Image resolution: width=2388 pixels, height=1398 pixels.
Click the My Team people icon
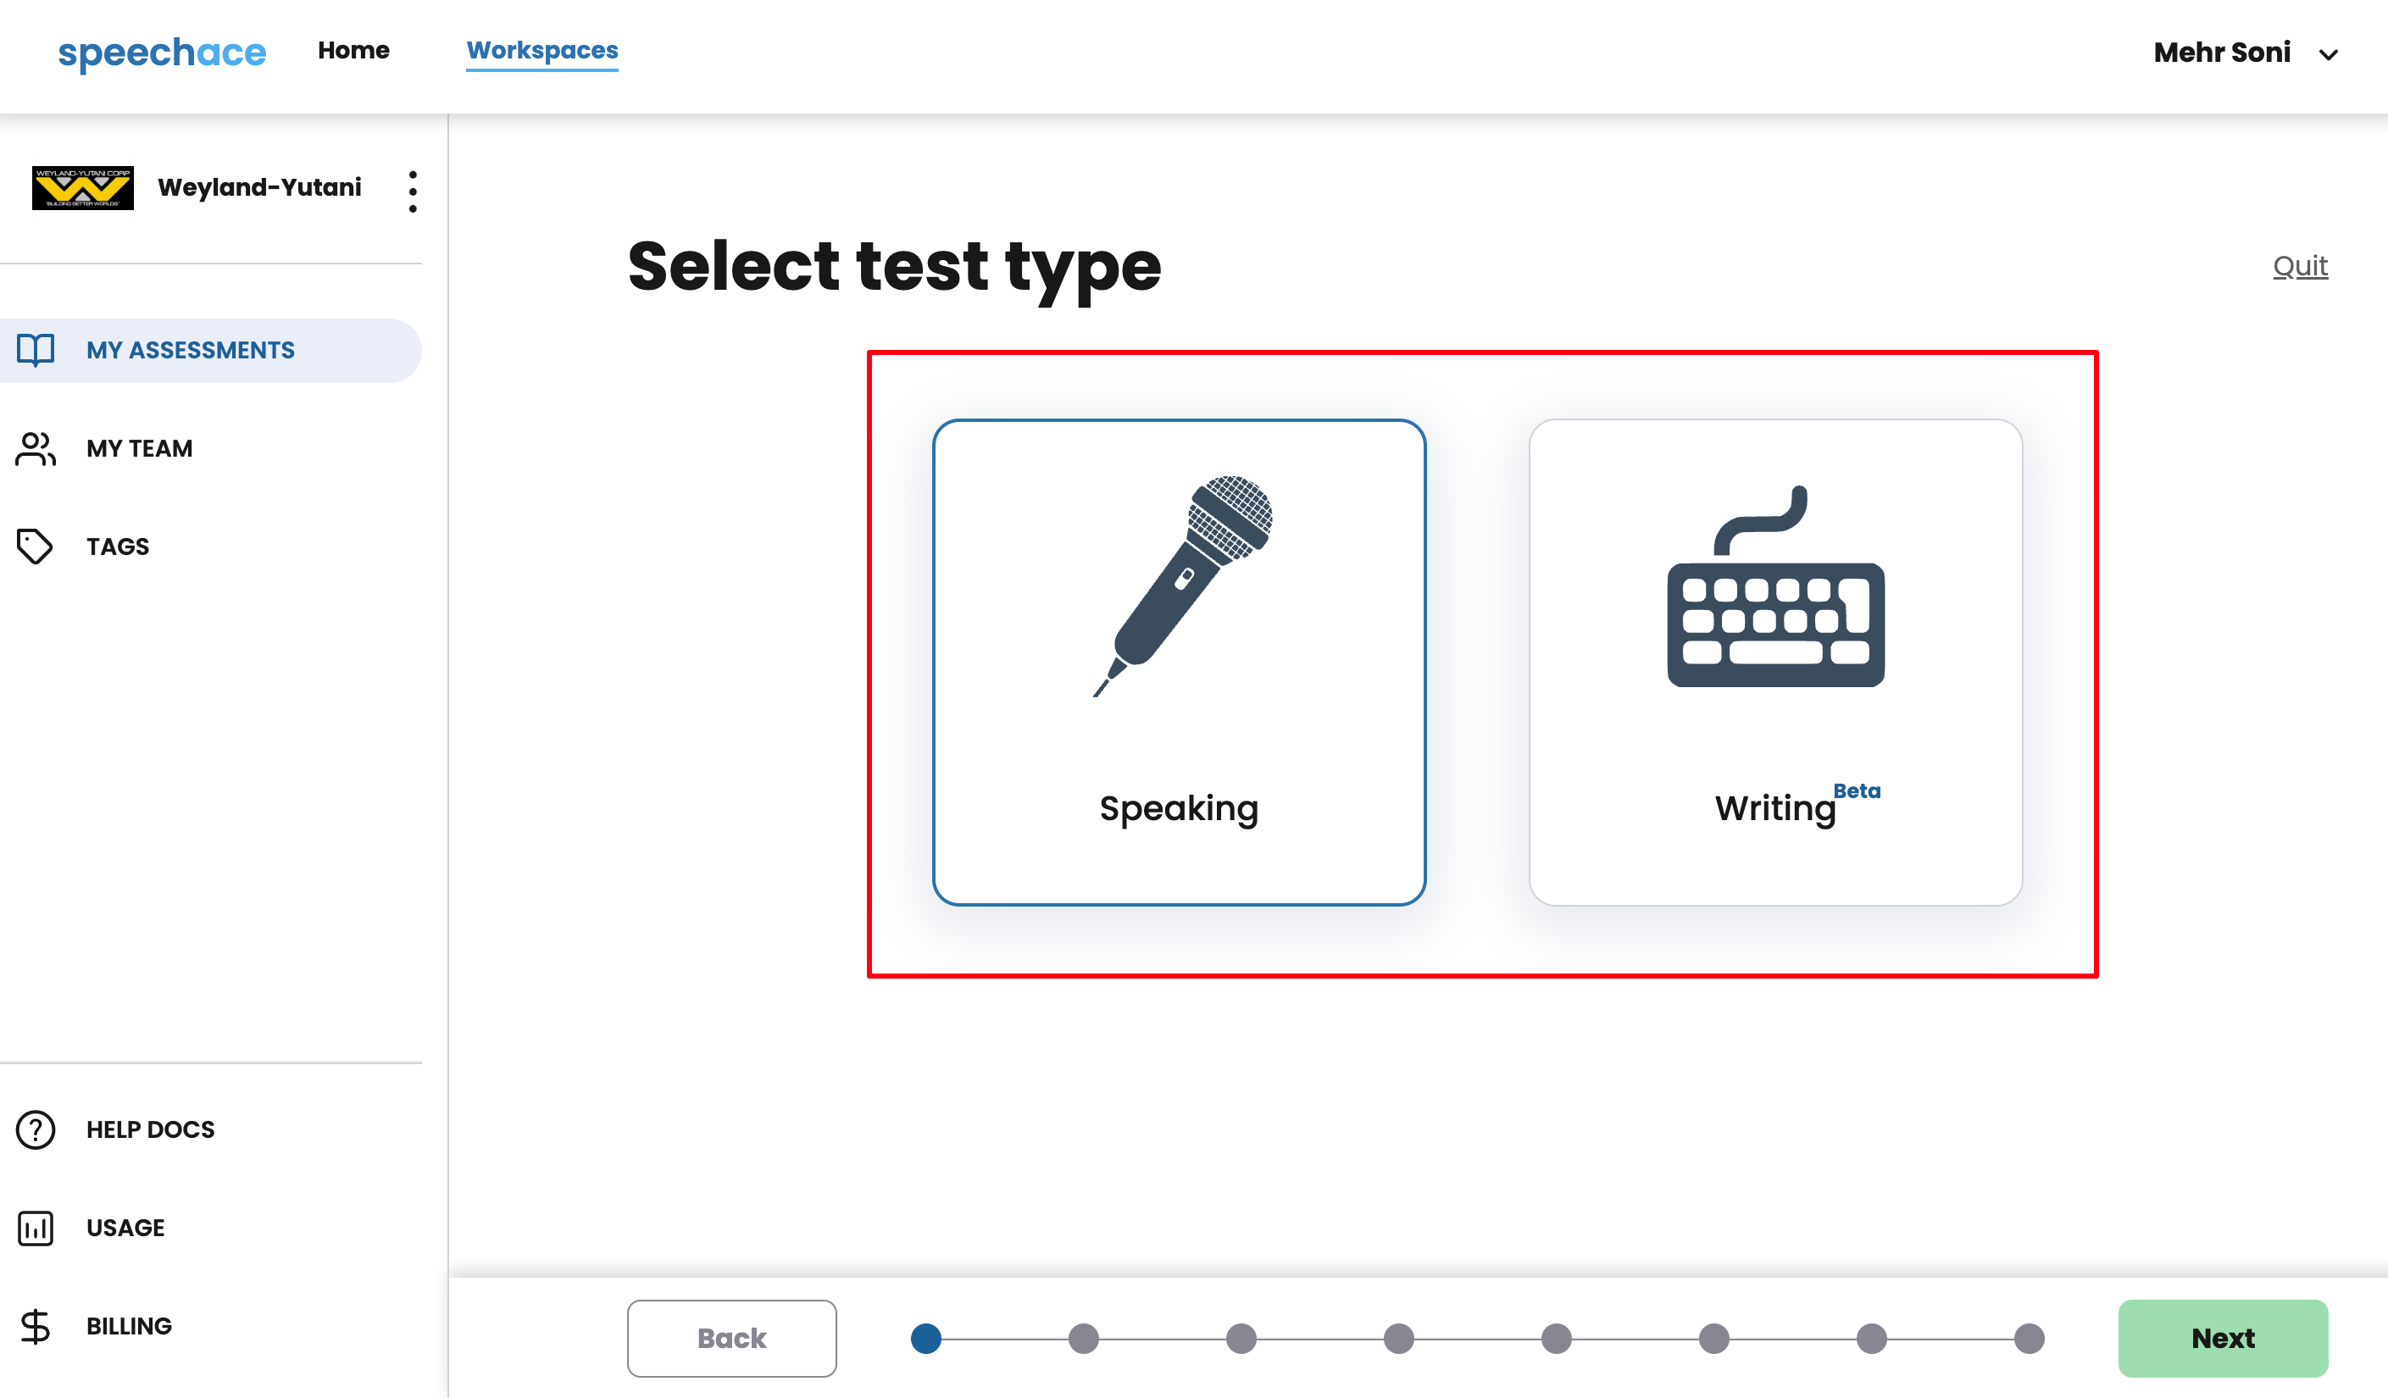36,448
